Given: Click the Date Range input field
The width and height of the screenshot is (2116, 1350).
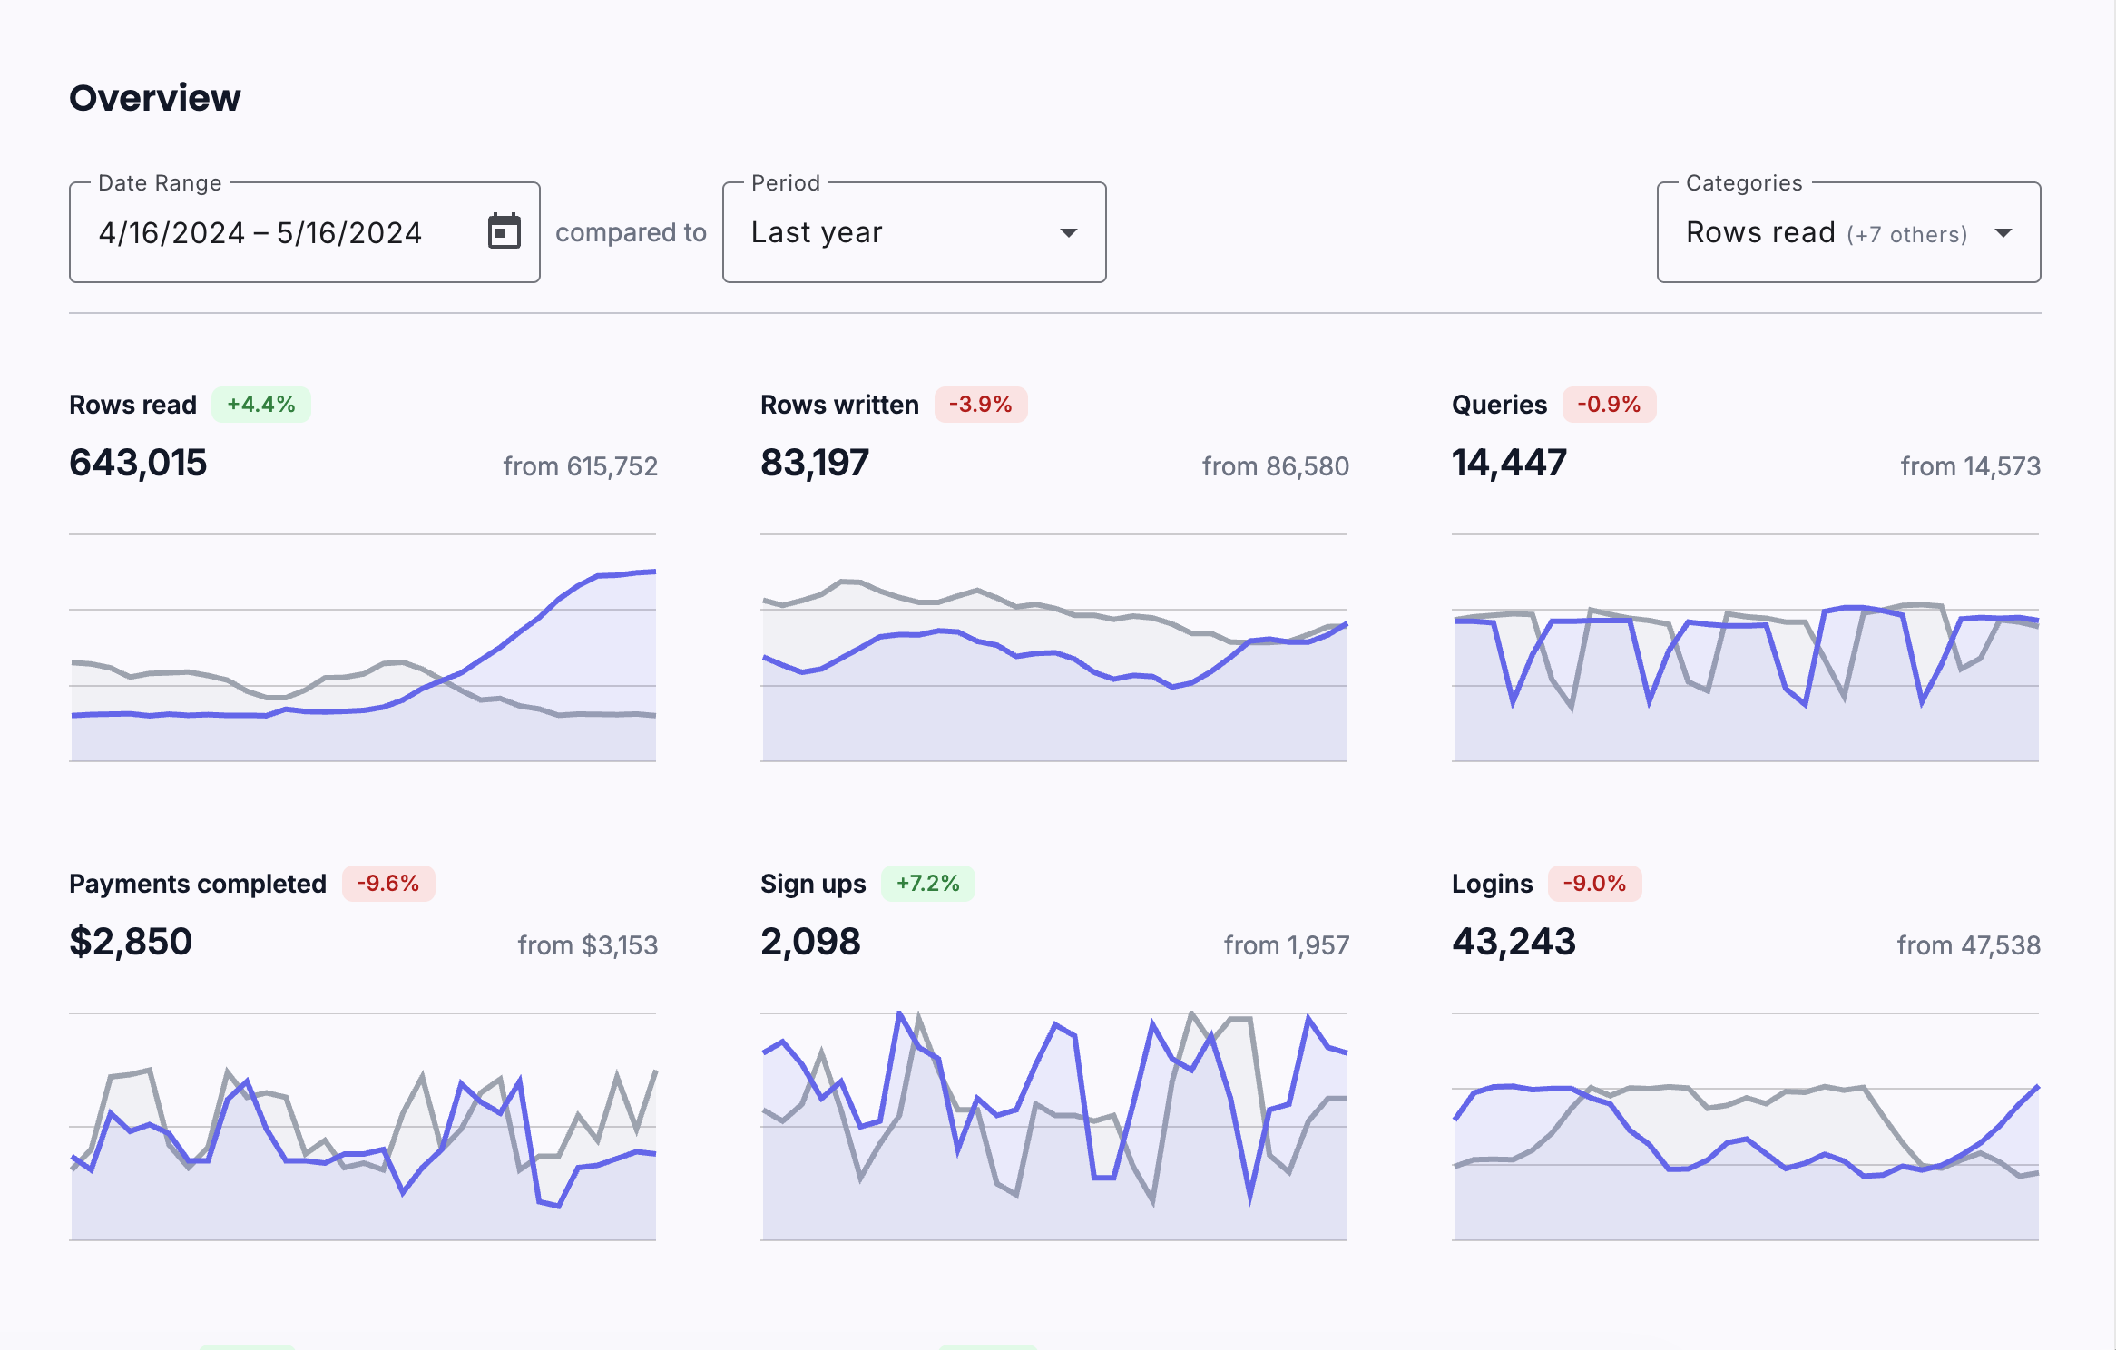Looking at the screenshot, I should (272, 233).
